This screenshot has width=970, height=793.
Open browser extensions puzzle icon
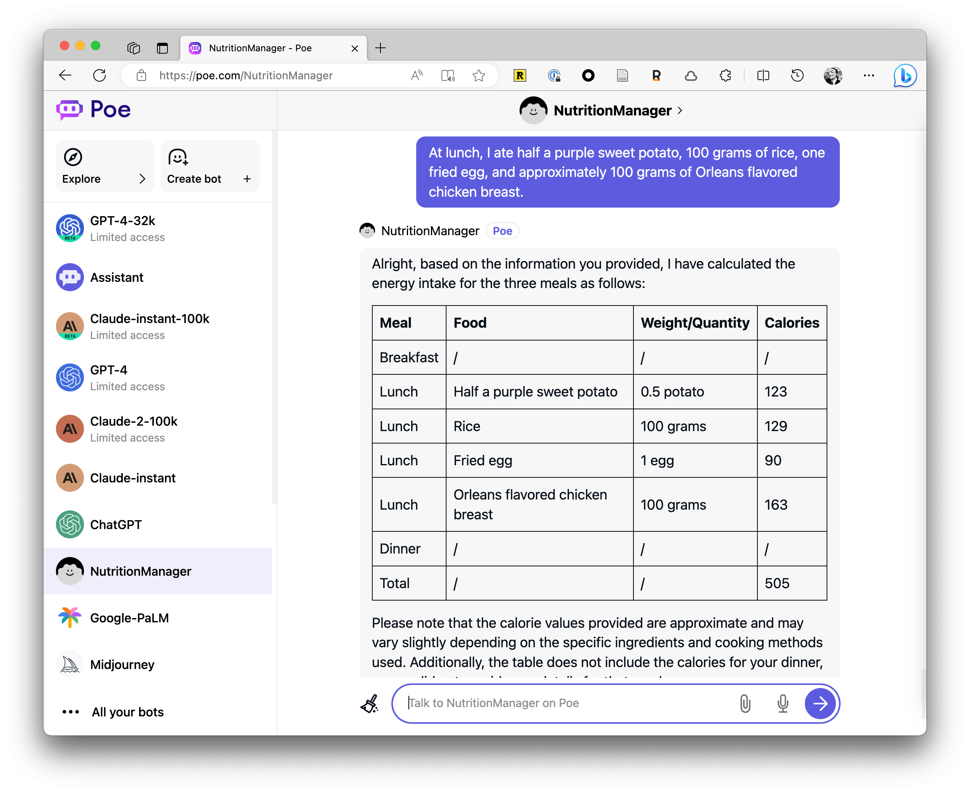725,75
